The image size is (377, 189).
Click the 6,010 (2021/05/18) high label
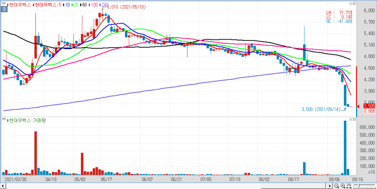pyautogui.click(x=126, y=7)
